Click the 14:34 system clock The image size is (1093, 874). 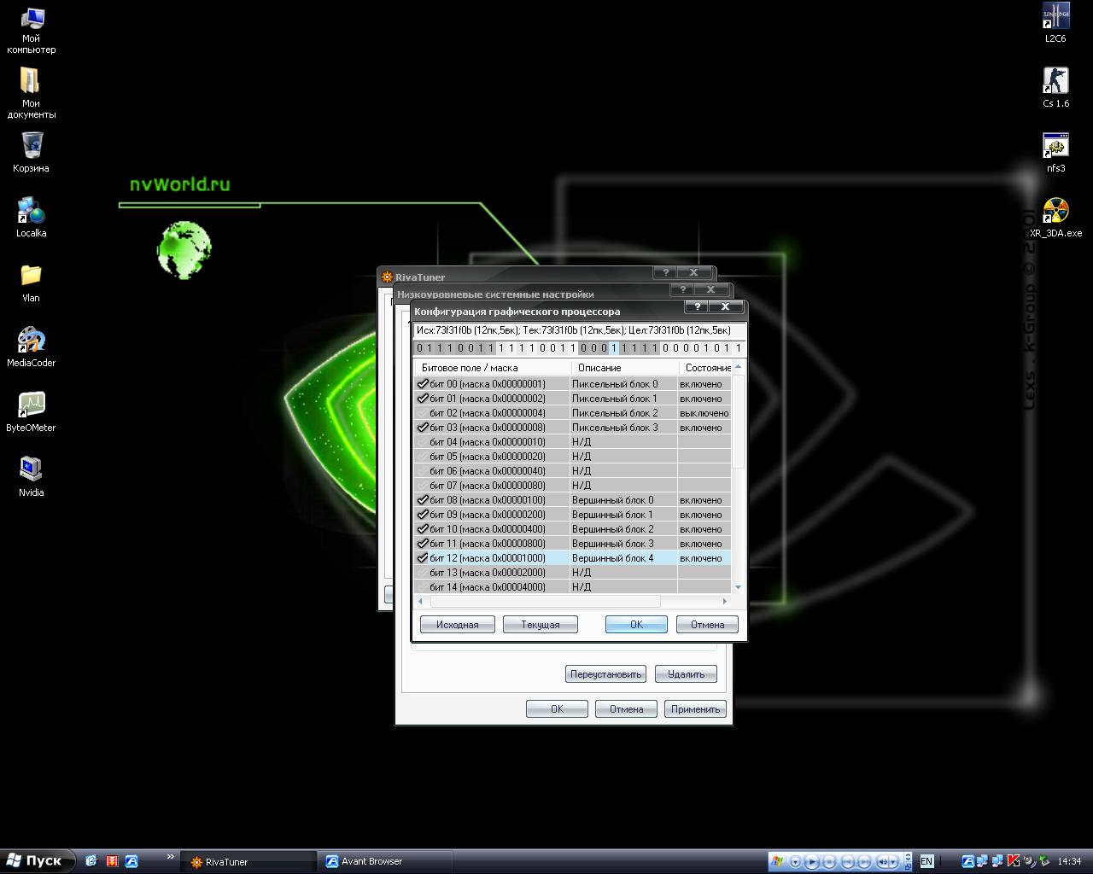[x=1069, y=861]
